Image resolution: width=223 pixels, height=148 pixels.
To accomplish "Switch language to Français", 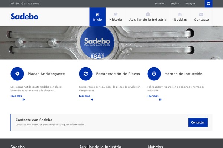I will point(190,4).
